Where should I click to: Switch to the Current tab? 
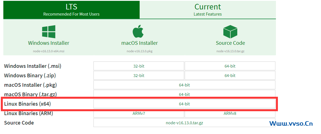(x=208, y=10)
